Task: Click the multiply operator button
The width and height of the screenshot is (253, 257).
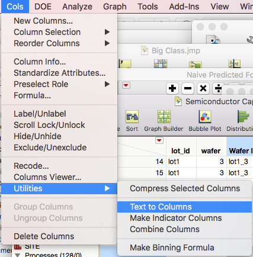Action: [x=203, y=88]
